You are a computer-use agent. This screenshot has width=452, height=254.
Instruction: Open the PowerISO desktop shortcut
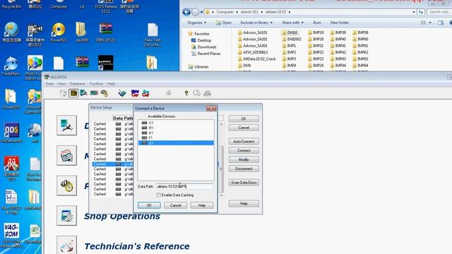click(x=59, y=32)
